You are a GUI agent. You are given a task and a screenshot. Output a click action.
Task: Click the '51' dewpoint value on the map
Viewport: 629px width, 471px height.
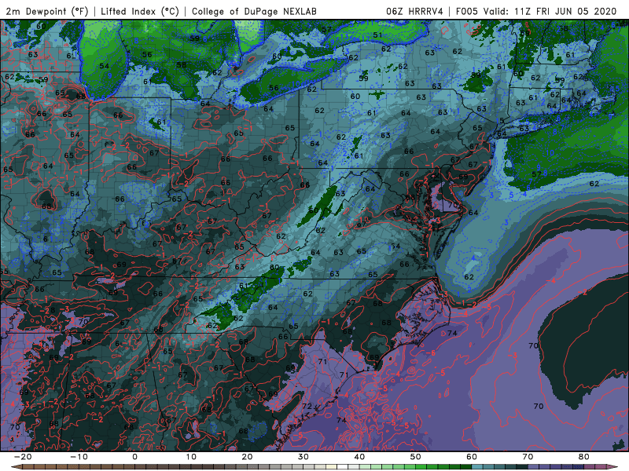pos(377,35)
